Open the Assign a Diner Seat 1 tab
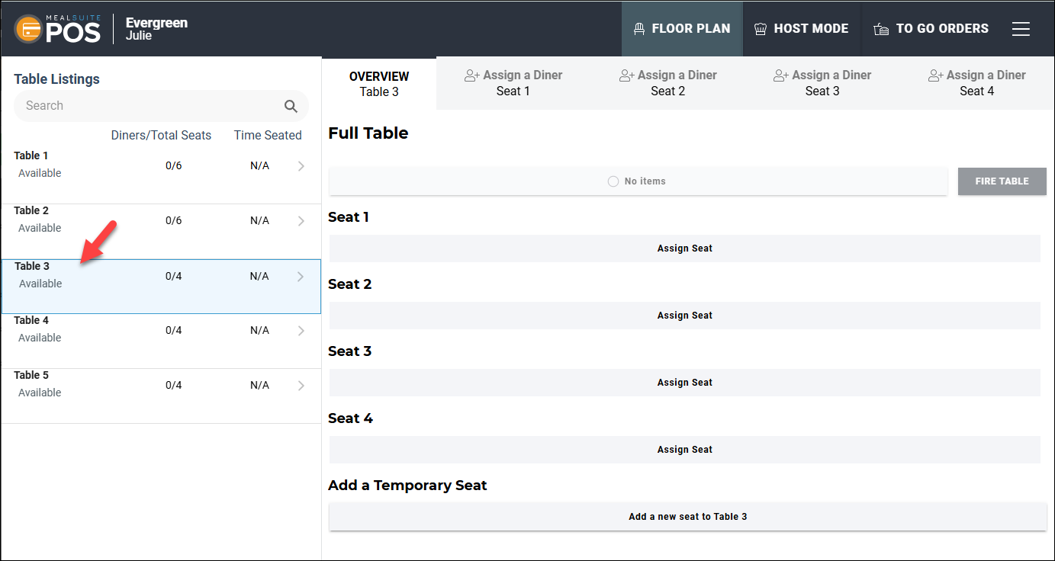The image size is (1055, 561). pos(513,83)
